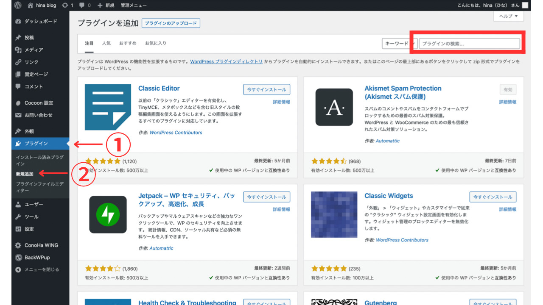Viewport: 543px width, 305px height.
Task: Click Automattic author link under Akismet
Action: 388,141
